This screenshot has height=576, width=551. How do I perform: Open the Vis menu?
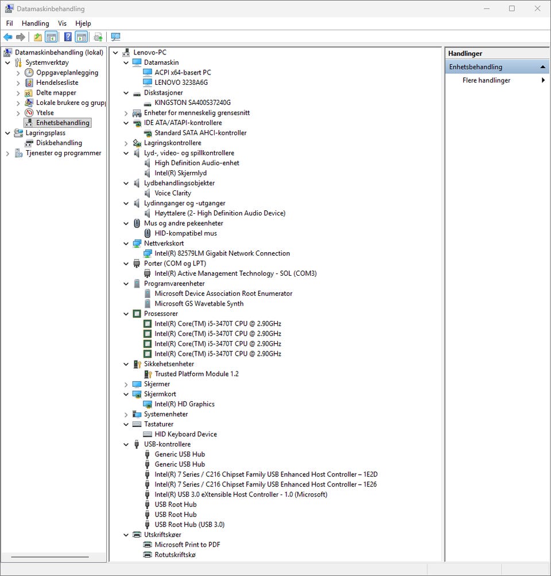[62, 23]
